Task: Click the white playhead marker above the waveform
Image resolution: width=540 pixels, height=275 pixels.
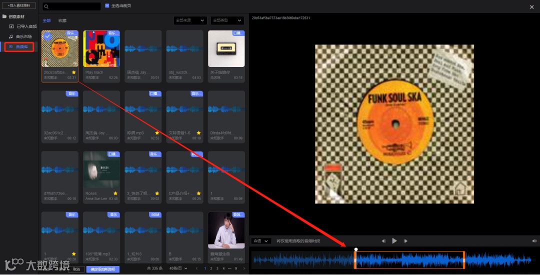Action: (356, 249)
